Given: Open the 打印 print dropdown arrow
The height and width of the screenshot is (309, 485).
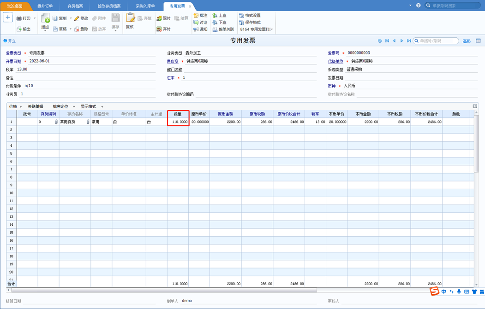Looking at the screenshot, I should coord(35,18).
